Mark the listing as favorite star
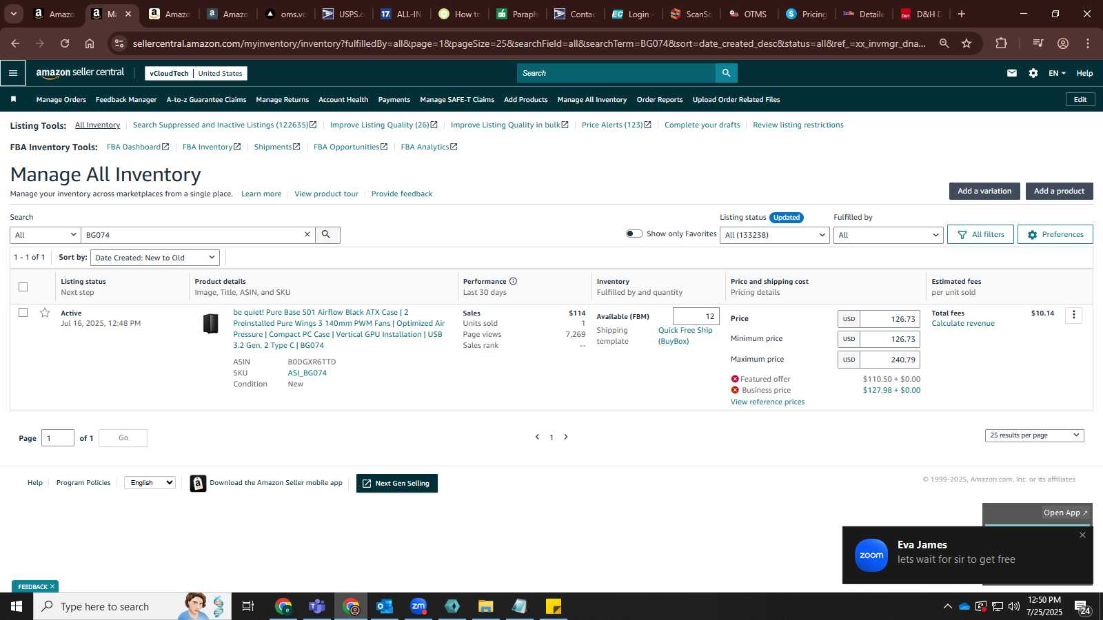1103x620 pixels. tap(45, 313)
